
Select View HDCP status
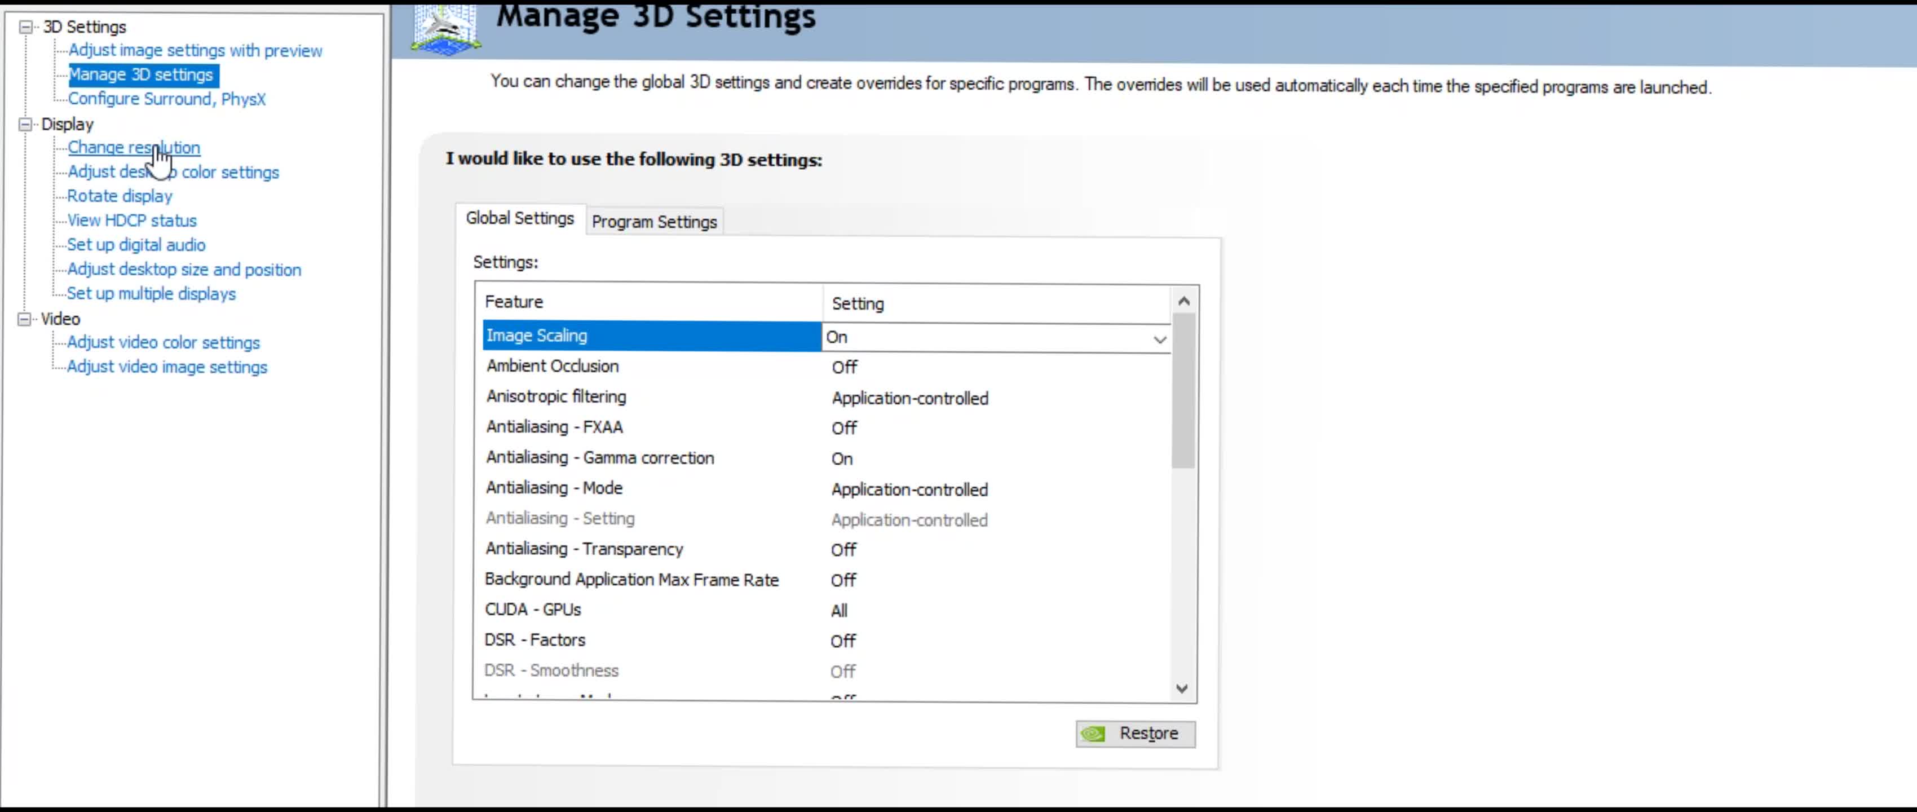pos(132,220)
